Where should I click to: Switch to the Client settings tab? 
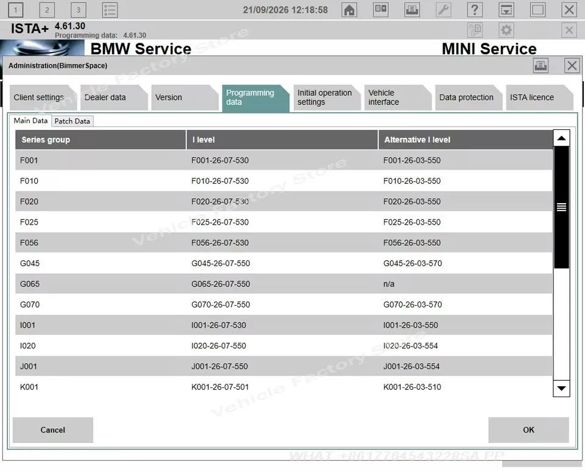tap(43, 98)
